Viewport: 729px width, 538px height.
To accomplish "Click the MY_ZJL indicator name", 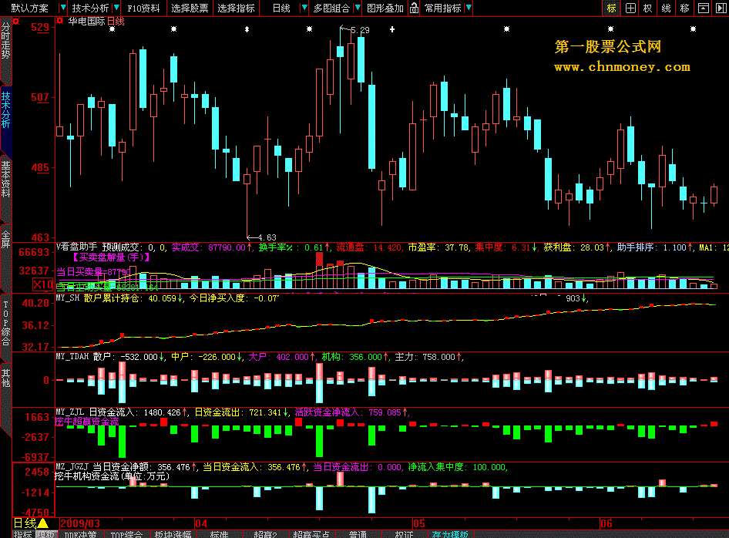I will (69, 412).
